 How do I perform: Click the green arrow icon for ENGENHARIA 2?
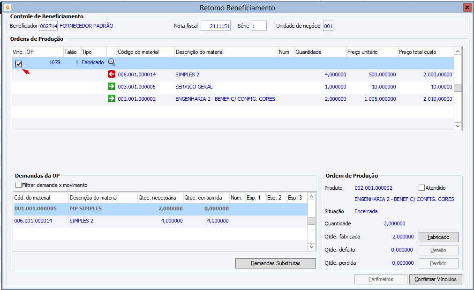click(x=112, y=99)
